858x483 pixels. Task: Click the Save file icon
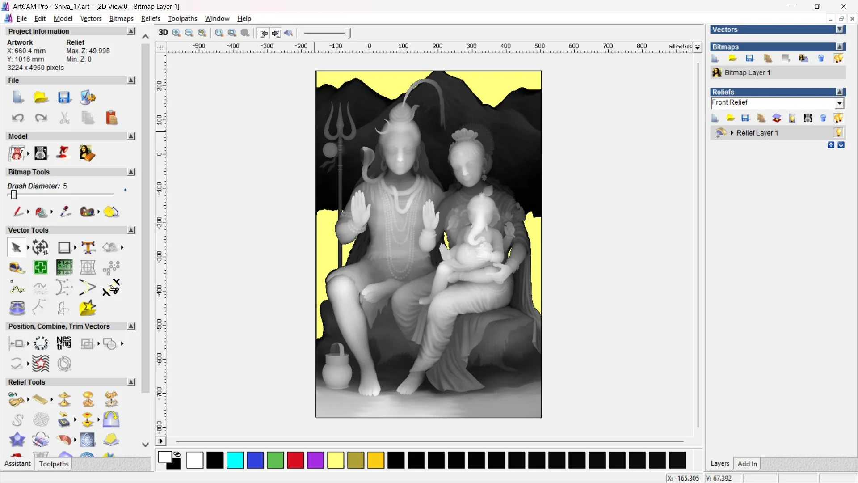[64, 97]
